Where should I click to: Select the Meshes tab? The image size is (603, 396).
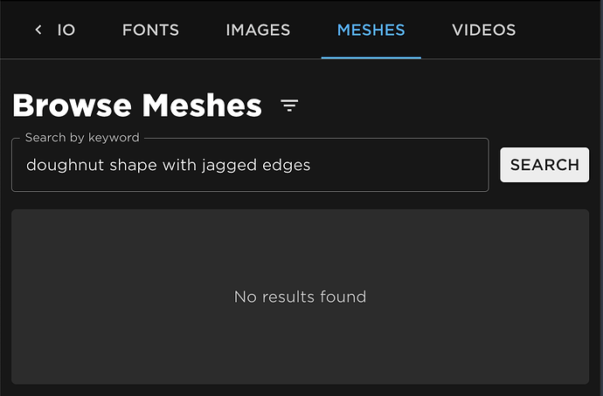(x=371, y=30)
